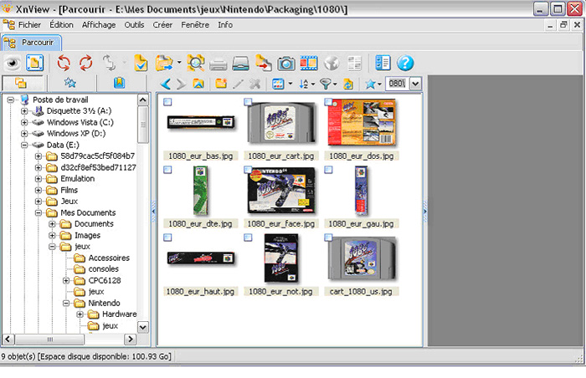
Task: Click the second red refresh arrows icon
Action: [x=86, y=63]
